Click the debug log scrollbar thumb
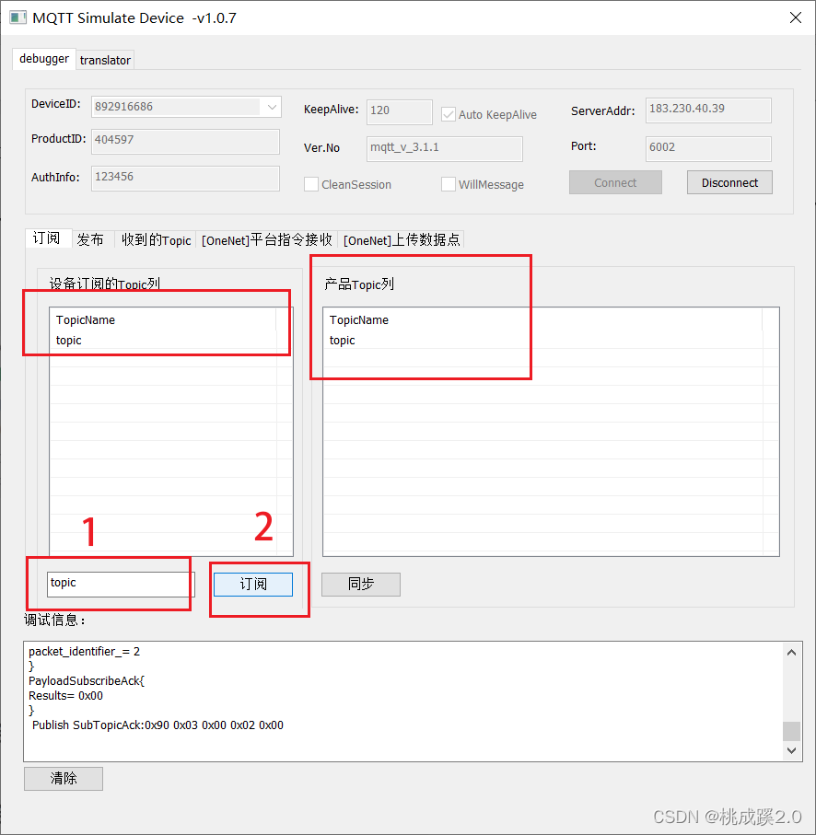Viewport: 816px width, 835px height. [791, 731]
